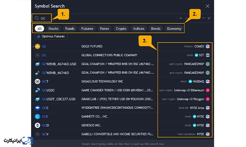Click the up chevron near the search bar
The height and width of the screenshot is (147, 246).
(204, 18)
